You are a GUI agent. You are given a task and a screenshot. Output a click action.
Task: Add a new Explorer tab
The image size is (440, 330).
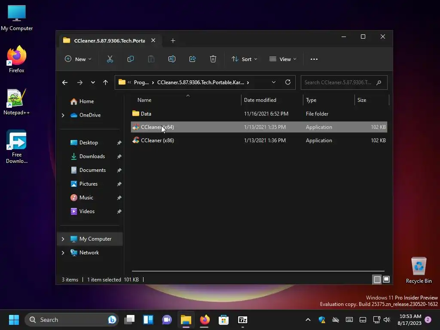(x=173, y=41)
